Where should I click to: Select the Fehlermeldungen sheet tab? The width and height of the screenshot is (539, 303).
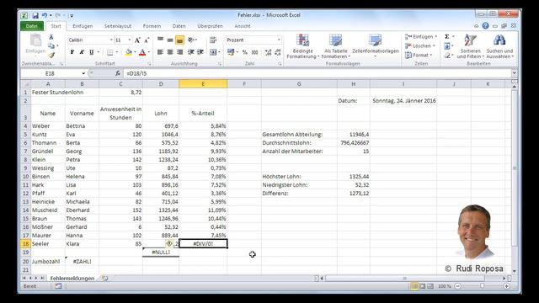click(x=72, y=279)
